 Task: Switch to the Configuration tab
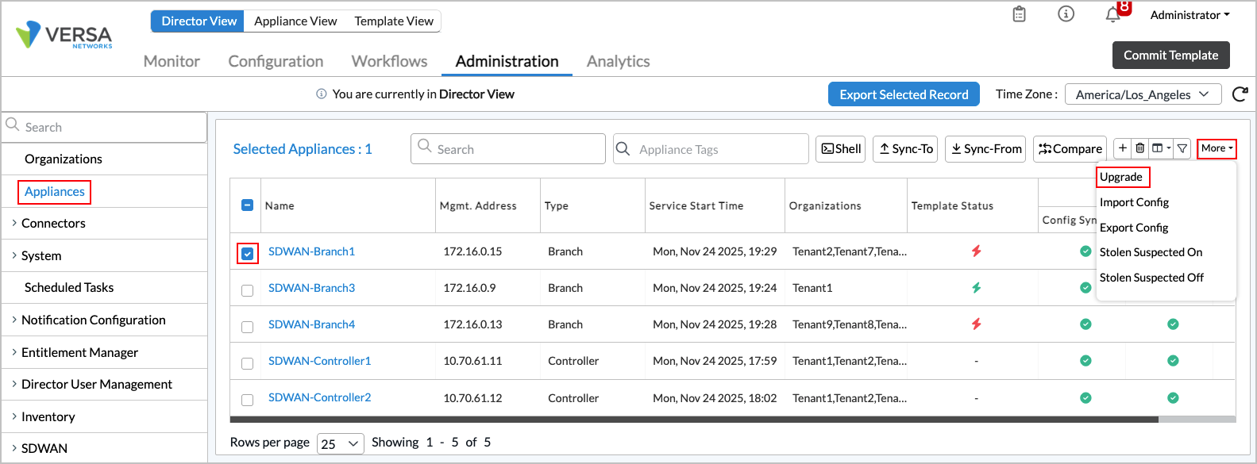coord(276,61)
